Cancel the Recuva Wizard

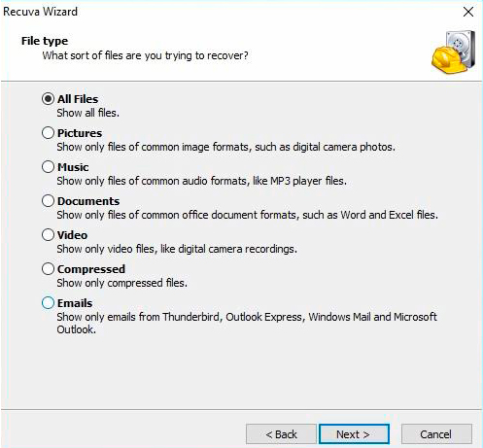point(436,434)
